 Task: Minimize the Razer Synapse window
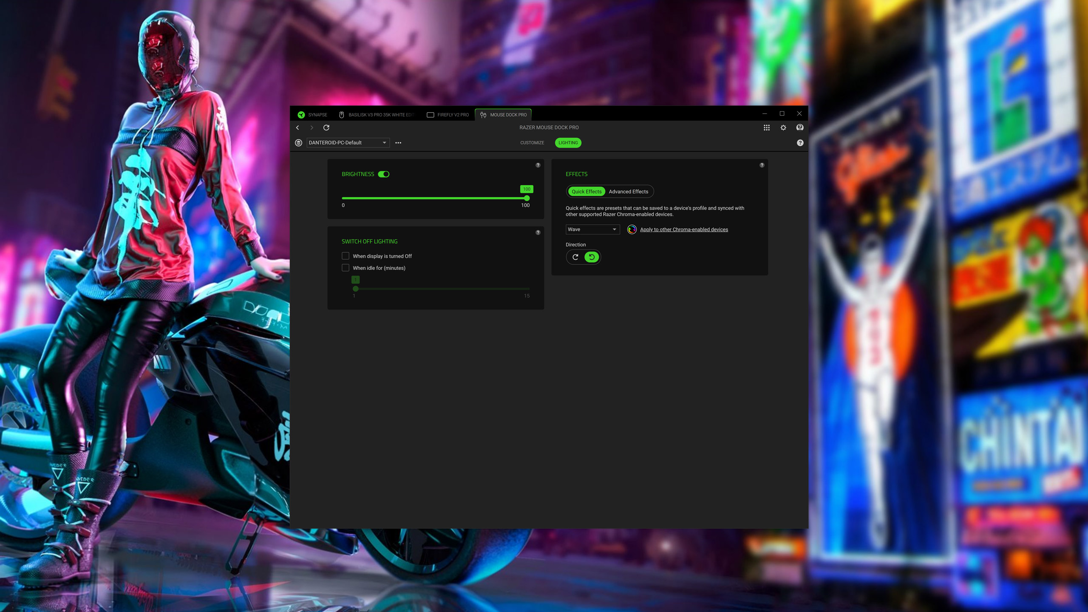point(765,113)
